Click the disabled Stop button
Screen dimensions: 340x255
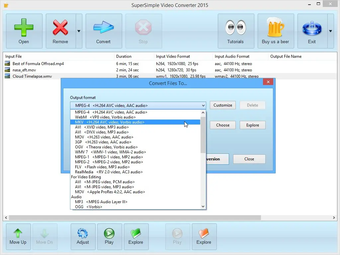click(x=143, y=31)
